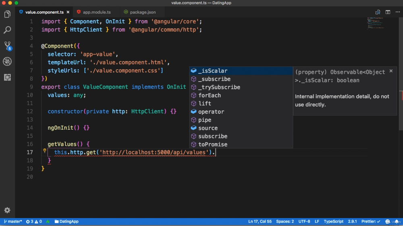
Task: Change file encoding via UTF-8
Action: pyautogui.click(x=304, y=222)
